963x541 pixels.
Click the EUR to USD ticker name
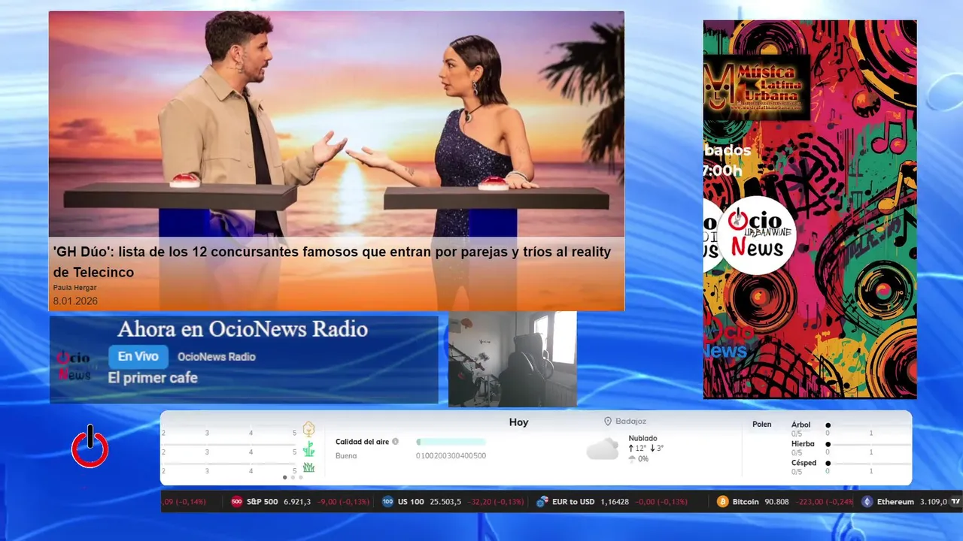573,502
